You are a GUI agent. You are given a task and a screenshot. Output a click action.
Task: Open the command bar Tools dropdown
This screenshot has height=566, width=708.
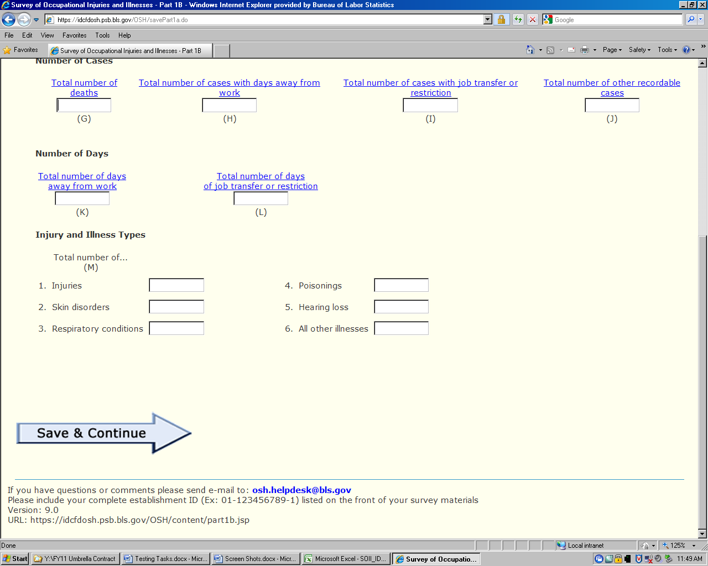(668, 50)
